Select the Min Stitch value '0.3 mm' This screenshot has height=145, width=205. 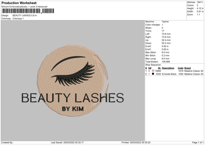click(165, 56)
